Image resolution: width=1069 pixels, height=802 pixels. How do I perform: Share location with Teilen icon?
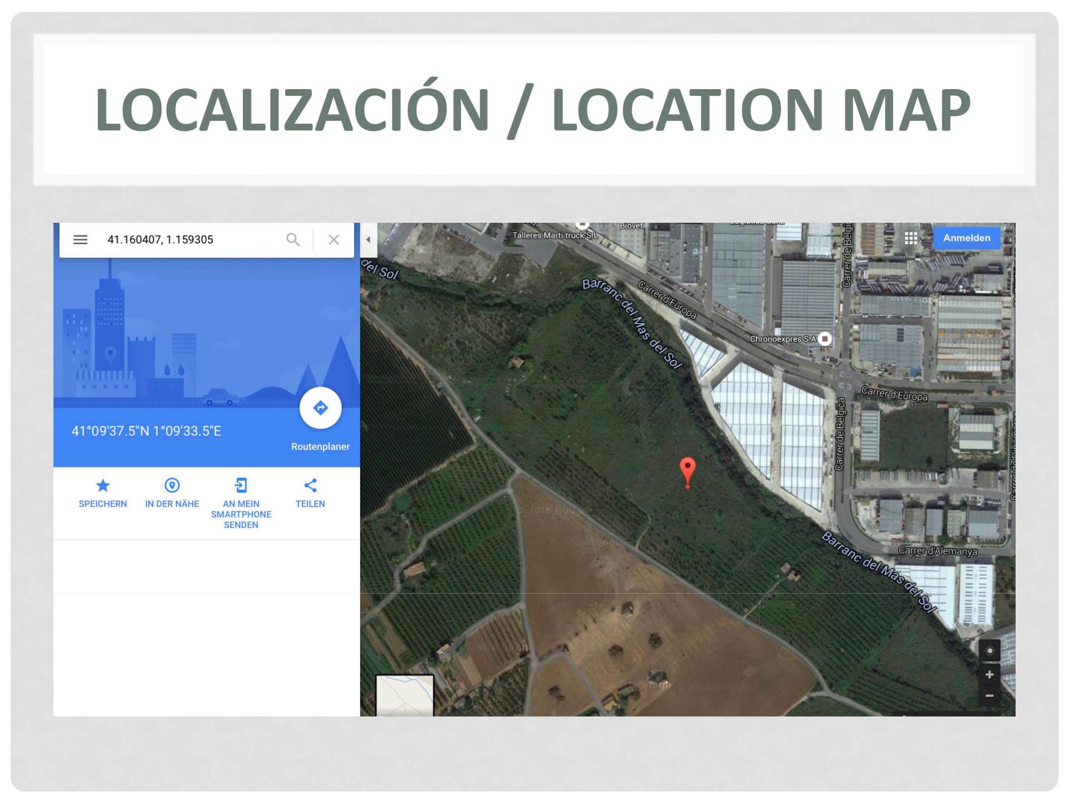[310, 486]
